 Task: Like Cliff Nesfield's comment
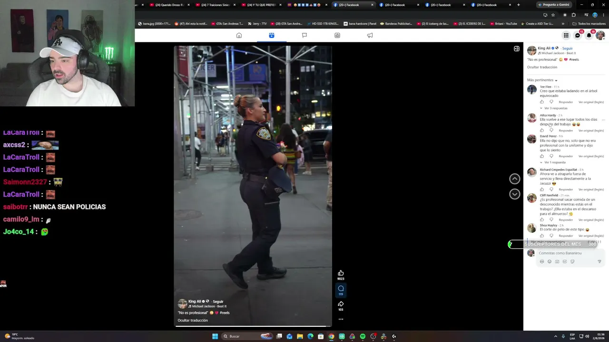(x=542, y=219)
